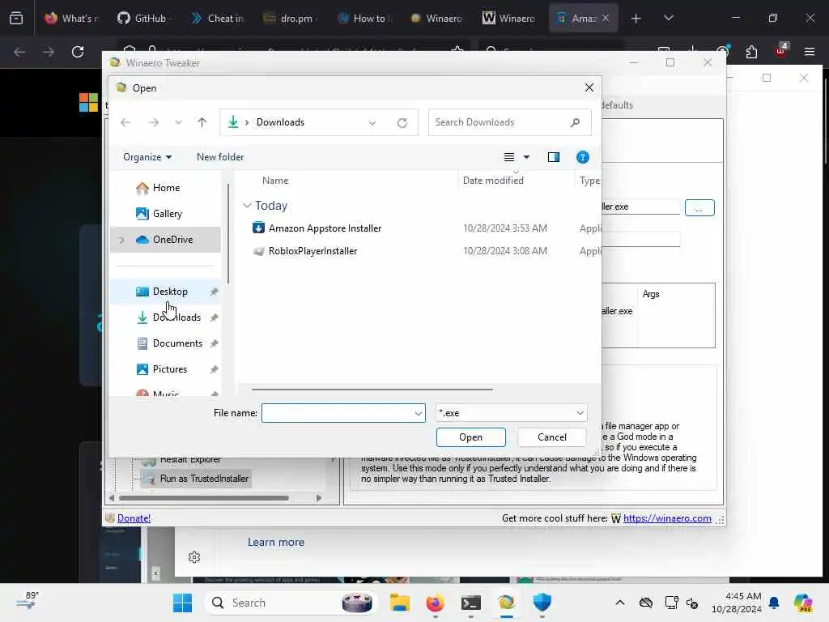The image size is (829, 622).
Task: Sort by Name column header
Action: [x=275, y=181]
